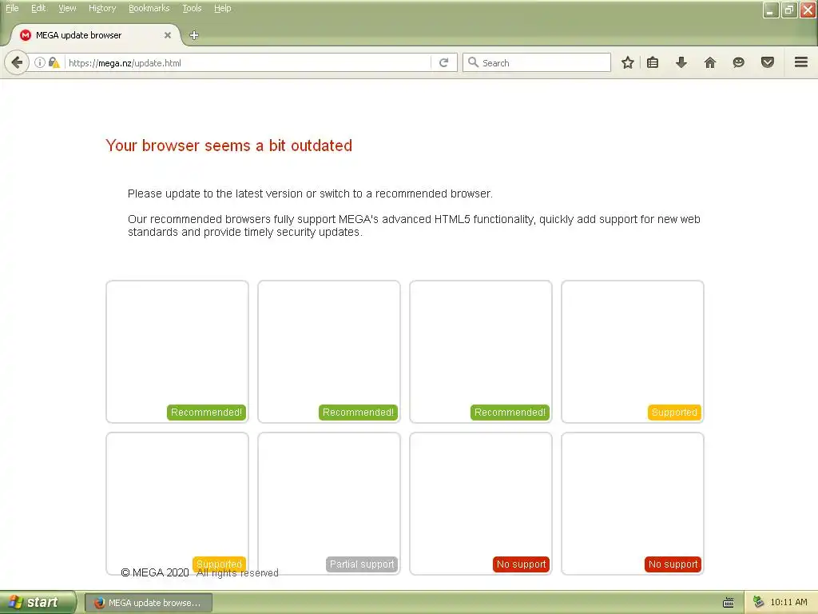Image resolution: width=818 pixels, height=614 pixels.
Task: Restore down the Firefox window
Action: pos(789,10)
